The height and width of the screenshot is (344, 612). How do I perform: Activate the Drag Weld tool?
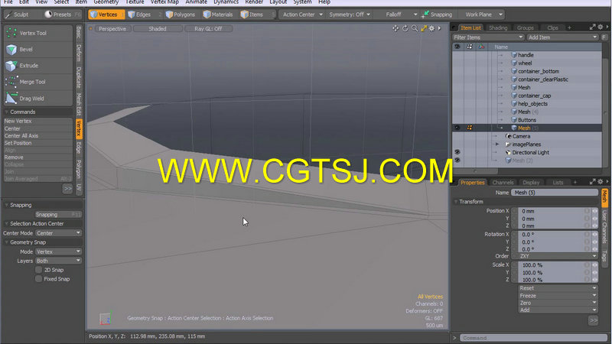tap(38, 99)
